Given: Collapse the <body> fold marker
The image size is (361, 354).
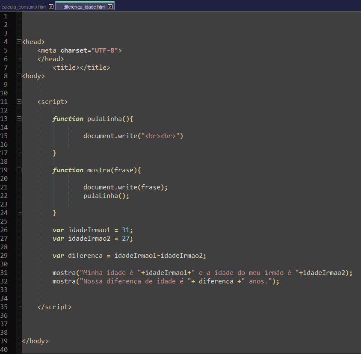Looking at the screenshot, I should (x=19, y=76).
